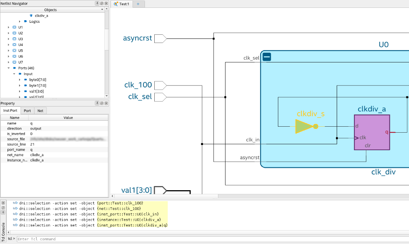Open a new schematic tab with plus

point(138,4)
